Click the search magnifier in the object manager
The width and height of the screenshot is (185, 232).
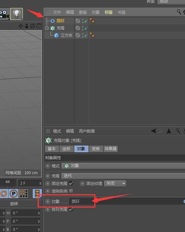pos(179,12)
